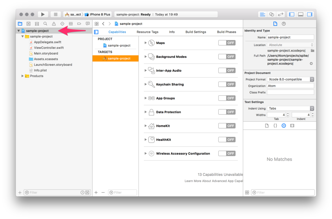Open the Find navigator magnifier icon
Viewport: 332px width, 219px height.
click(45, 24)
